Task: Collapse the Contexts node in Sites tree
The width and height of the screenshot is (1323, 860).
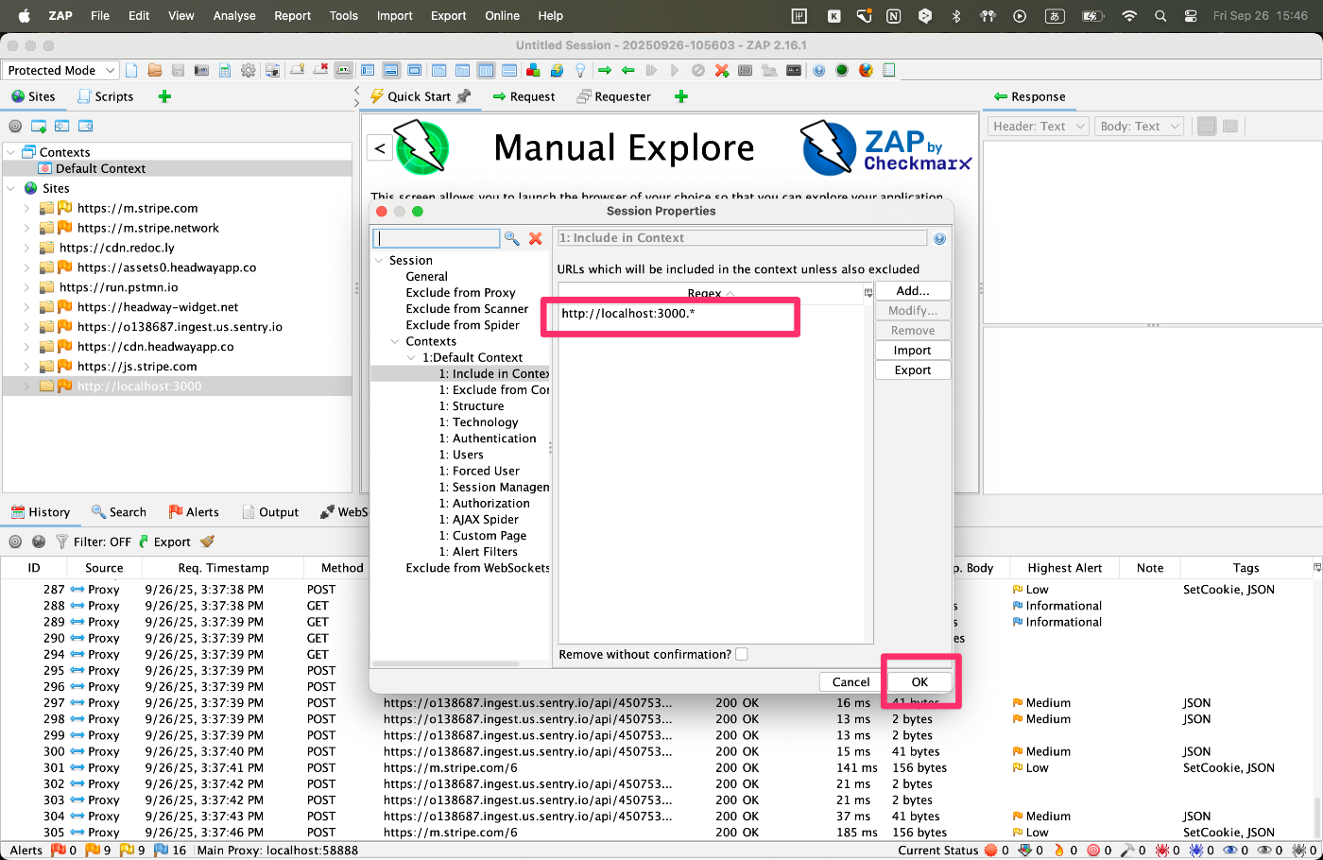Action: click(10, 152)
